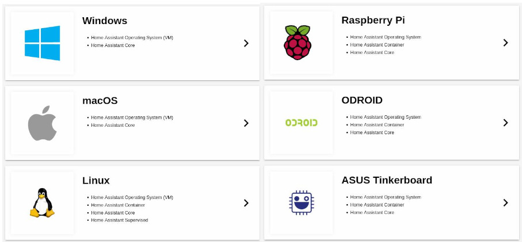Open the ODROID card chevron arrow
This screenshot has height=242, width=522.
pyautogui.click(x=505, y=123)
